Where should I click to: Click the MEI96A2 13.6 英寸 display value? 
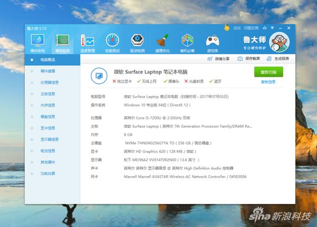[x=162, y=160]
